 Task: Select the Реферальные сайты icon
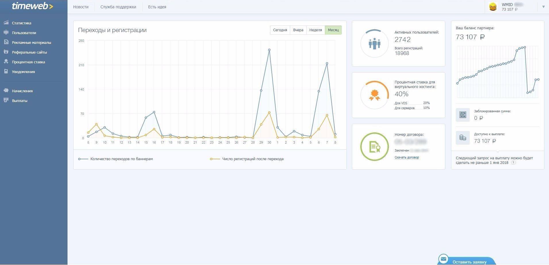(x=6, y=52)
